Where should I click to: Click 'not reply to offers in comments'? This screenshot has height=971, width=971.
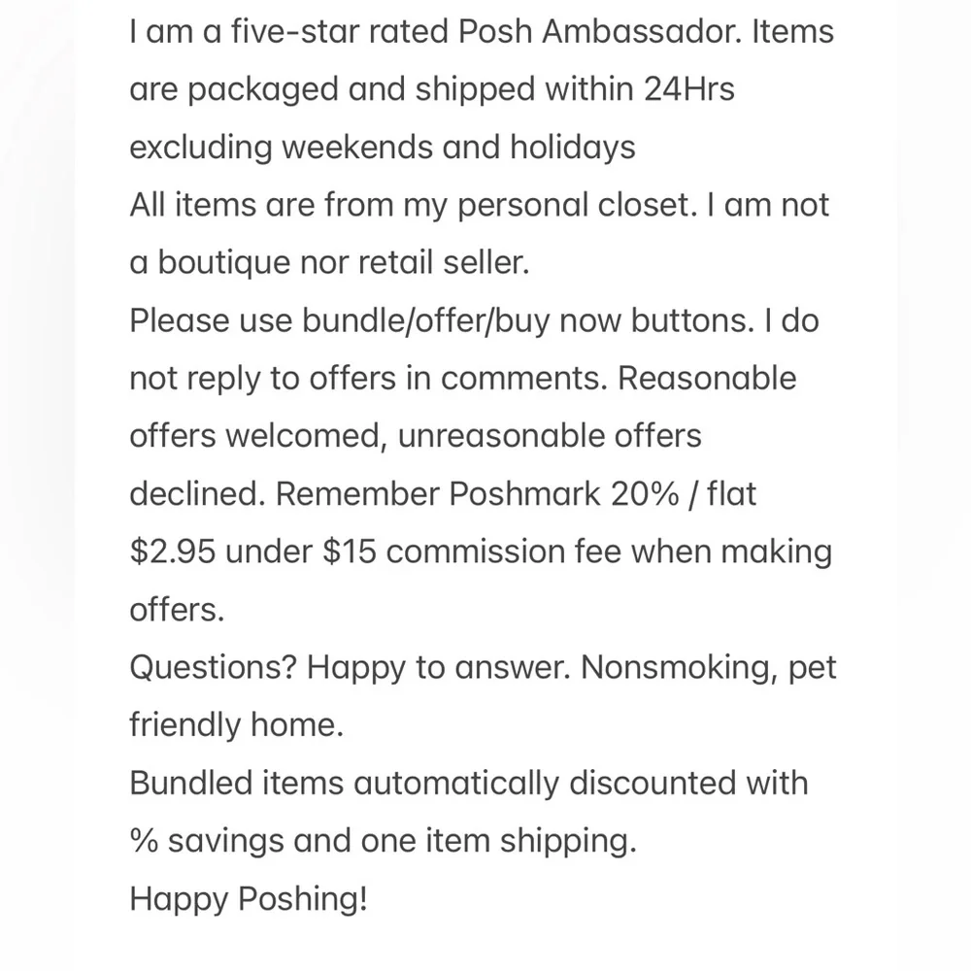(x=368, y=379)
